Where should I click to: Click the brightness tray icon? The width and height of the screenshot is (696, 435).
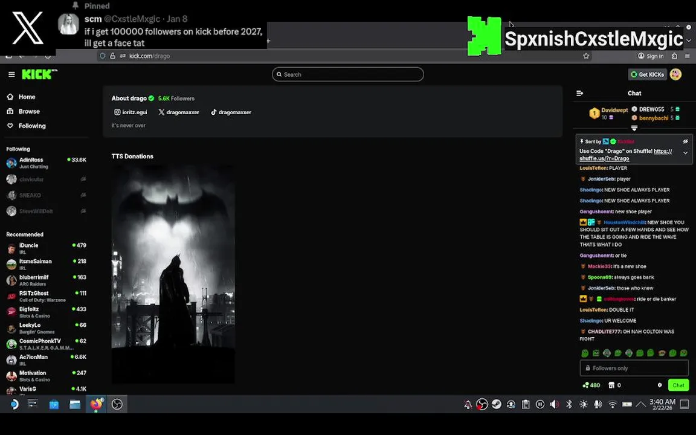[x=583, y=404]
